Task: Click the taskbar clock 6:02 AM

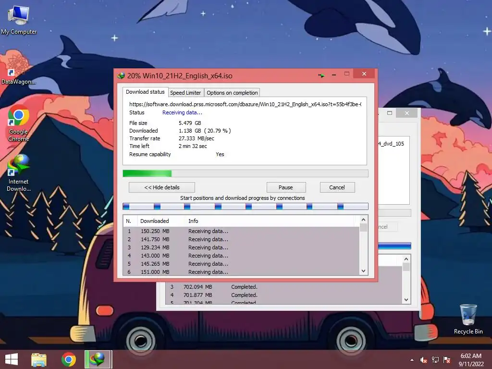Action: pyautogui.click(x=471, y=356)
